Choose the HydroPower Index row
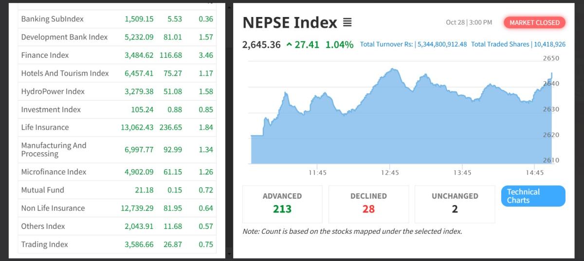The image size is (584, 261). pyautogui.click(x=53, y=91)
